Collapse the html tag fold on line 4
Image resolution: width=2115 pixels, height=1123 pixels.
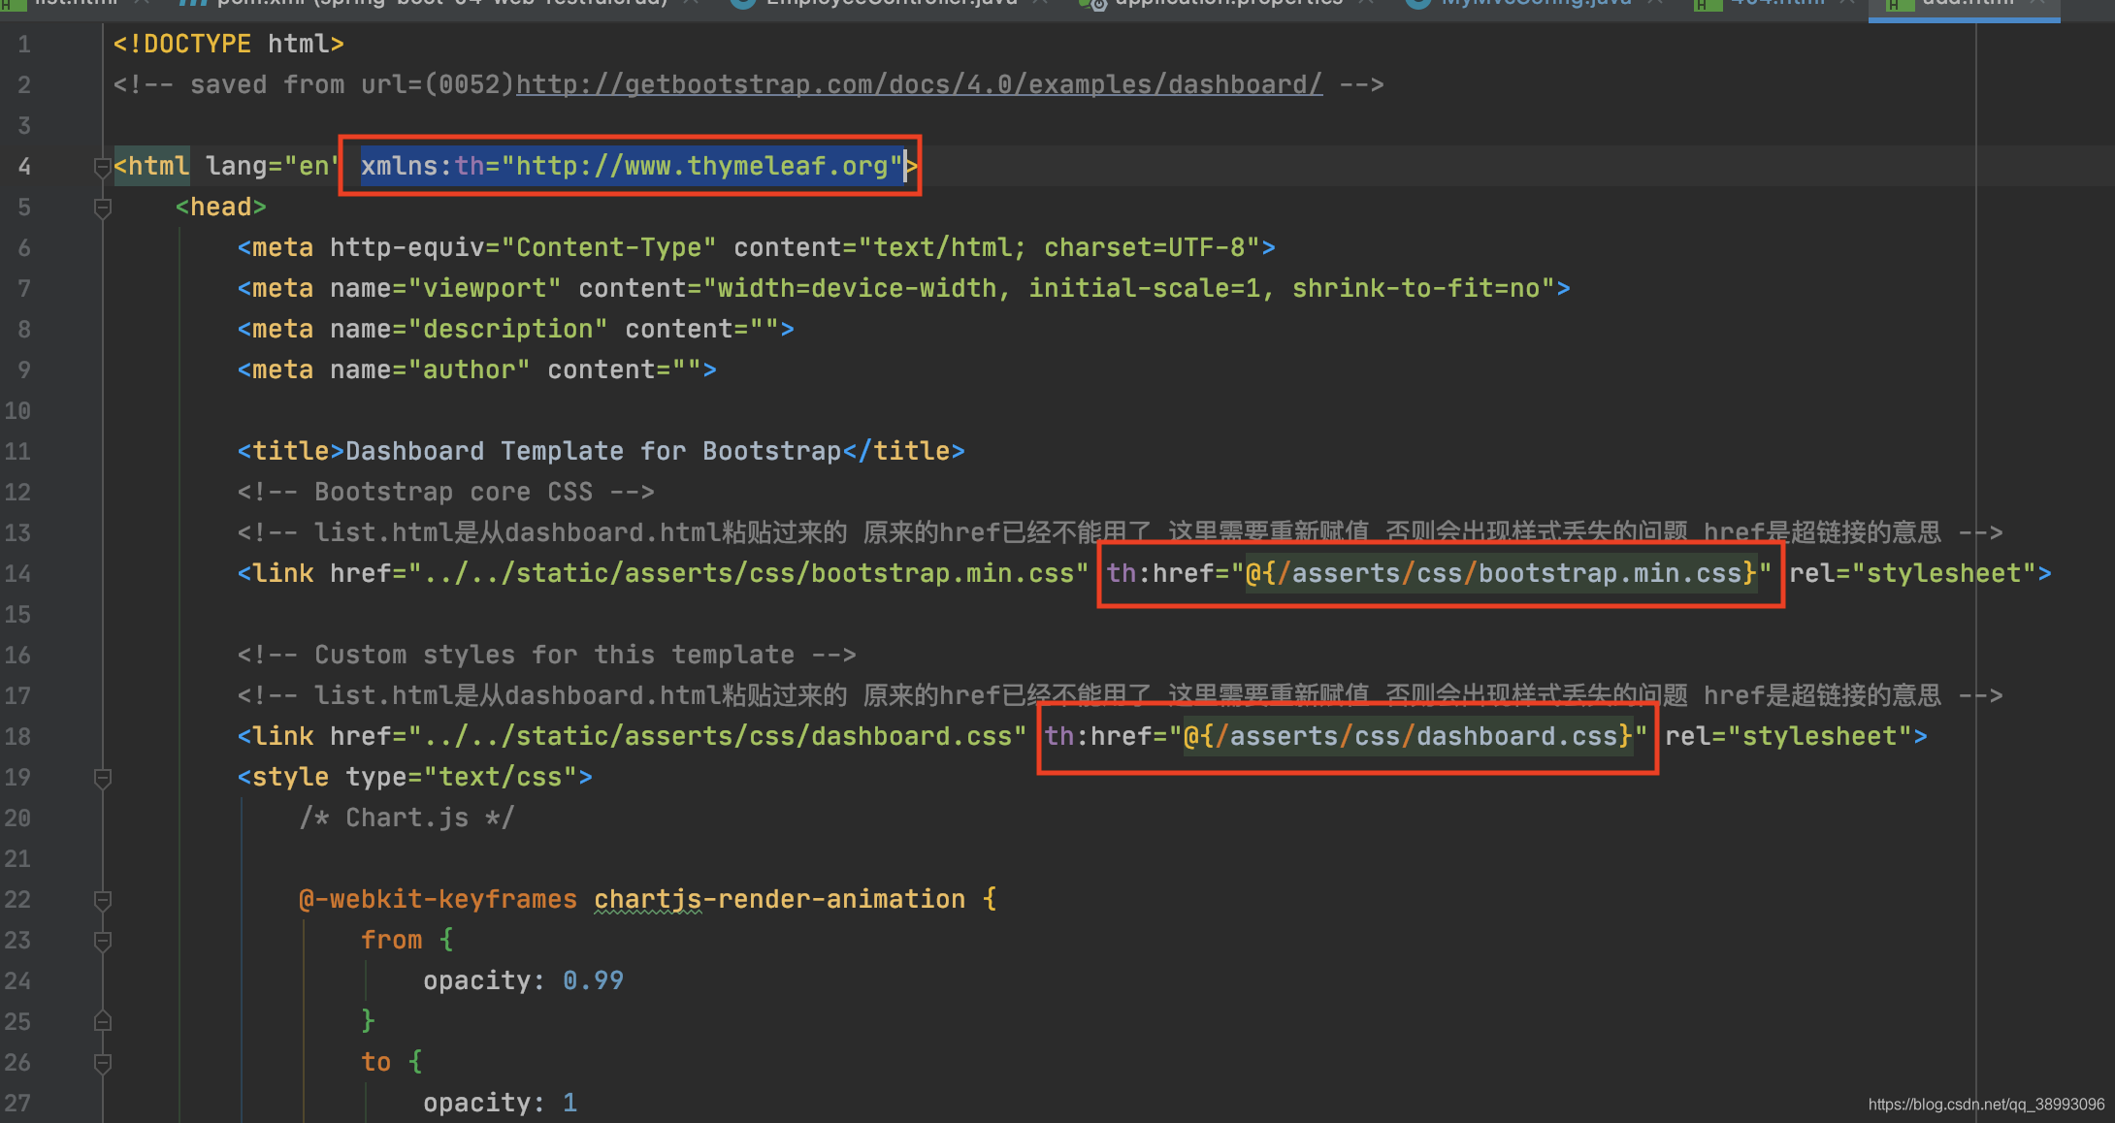pyautogui.click(x=102, y=167)
